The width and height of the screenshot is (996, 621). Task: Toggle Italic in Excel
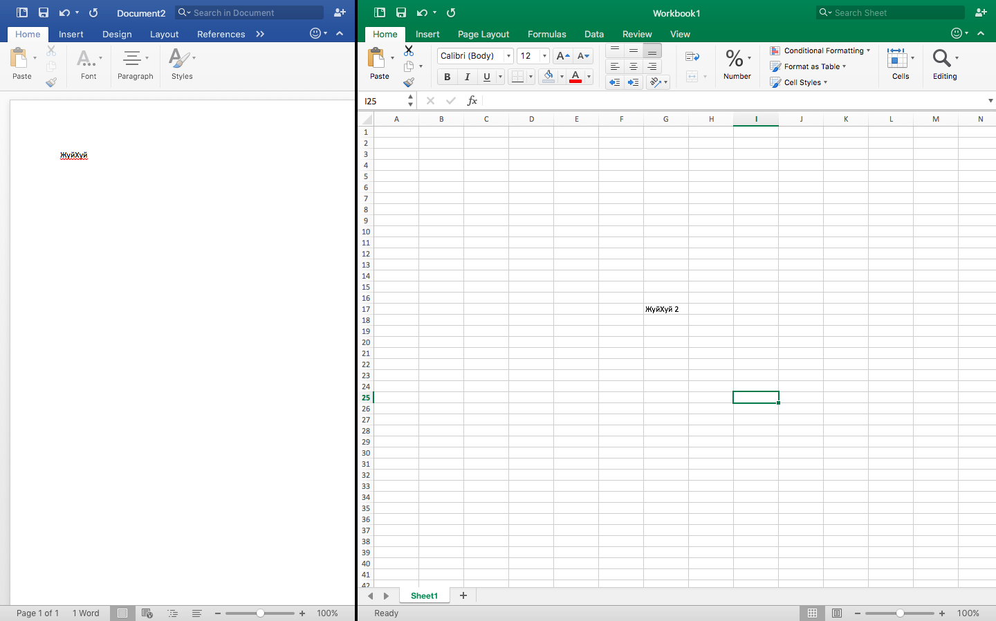(467, 77)
